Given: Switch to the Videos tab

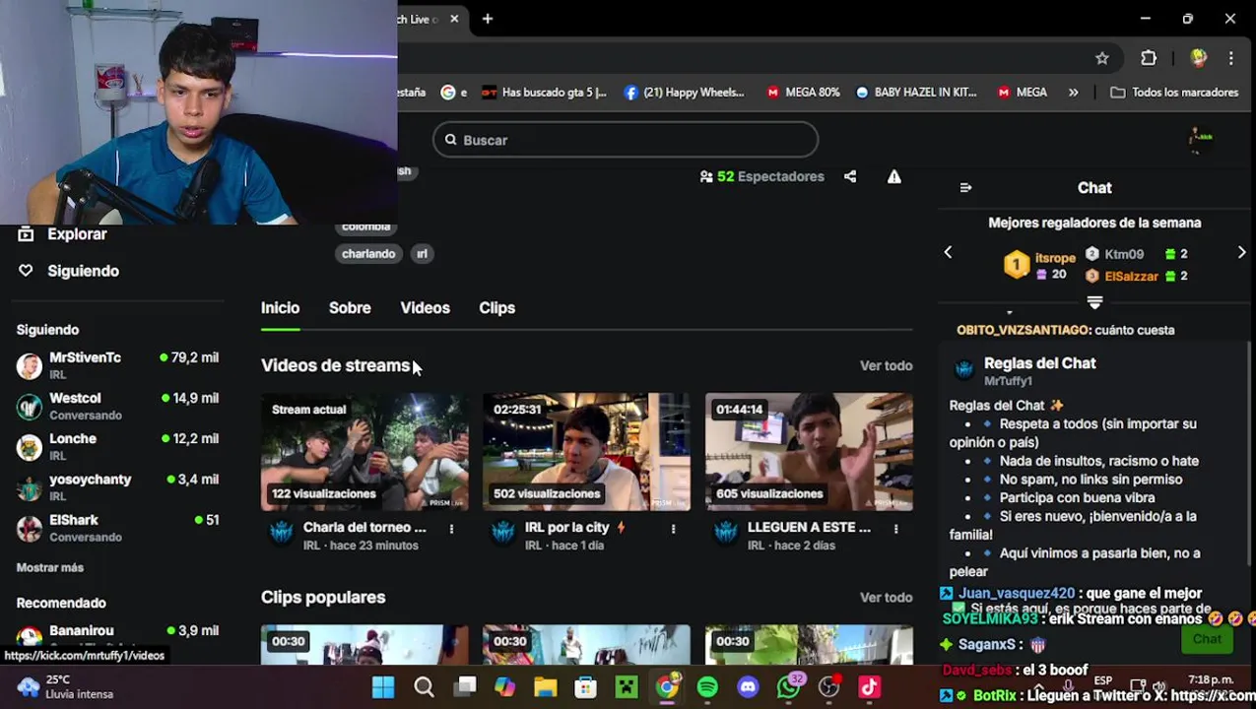Looking at the screenshot, I should (425, 307).
